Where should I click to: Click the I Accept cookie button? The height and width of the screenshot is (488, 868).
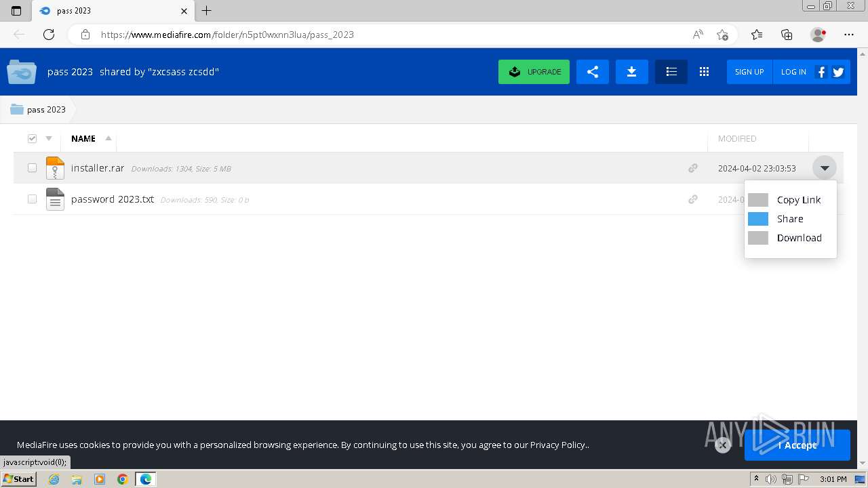(797, 445)
